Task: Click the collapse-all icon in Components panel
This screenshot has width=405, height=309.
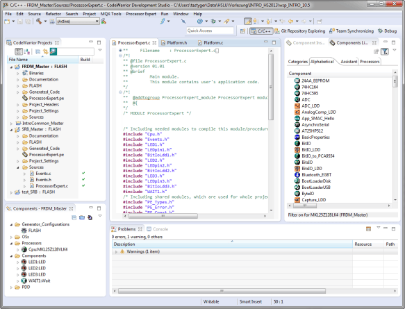Action: click(74, 217)
